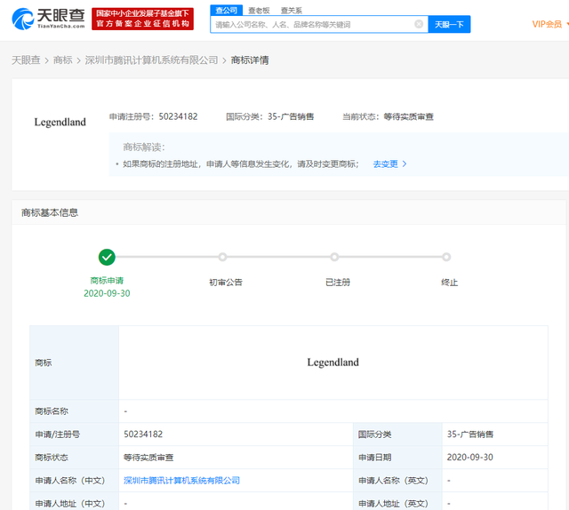Click registration number 50234182 in the table
This screenshot has height=510, width=569.
point(143,434)
